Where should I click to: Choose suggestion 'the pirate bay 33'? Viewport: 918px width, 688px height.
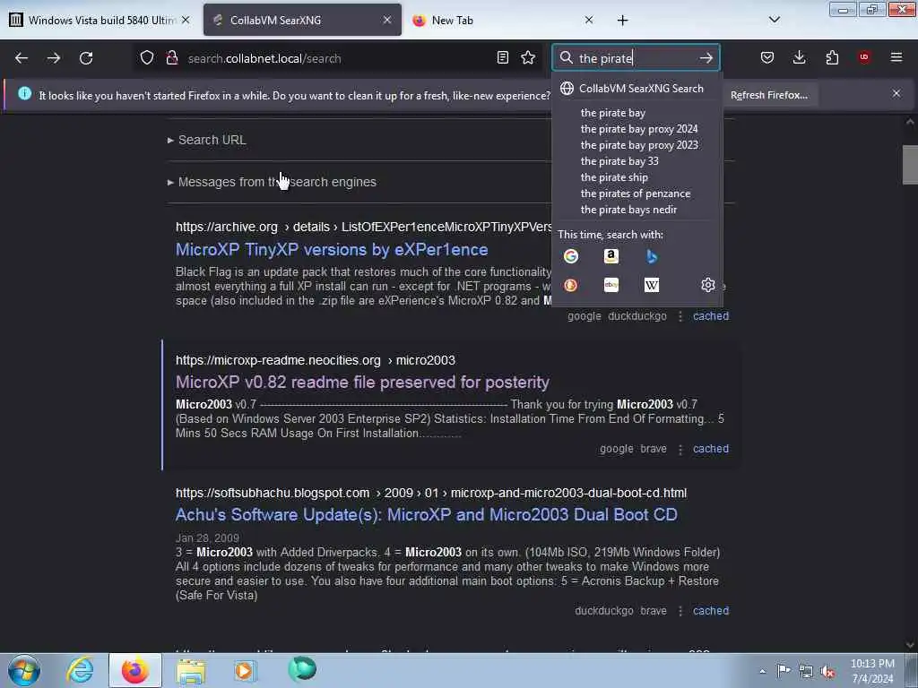point(637,161)
